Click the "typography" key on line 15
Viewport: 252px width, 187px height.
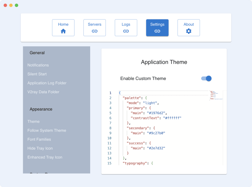pyautogui.click(x=135, y=163)
